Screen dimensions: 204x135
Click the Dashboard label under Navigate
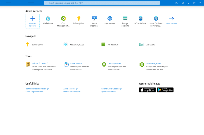point(150,44)
